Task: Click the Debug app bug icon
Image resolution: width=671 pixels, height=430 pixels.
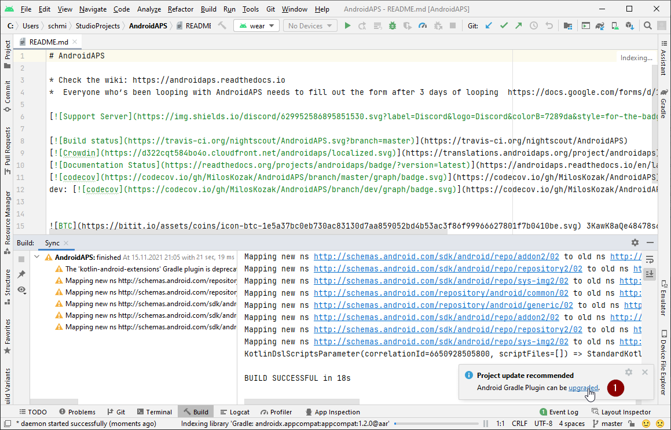Action: click(x=393, y=25)
